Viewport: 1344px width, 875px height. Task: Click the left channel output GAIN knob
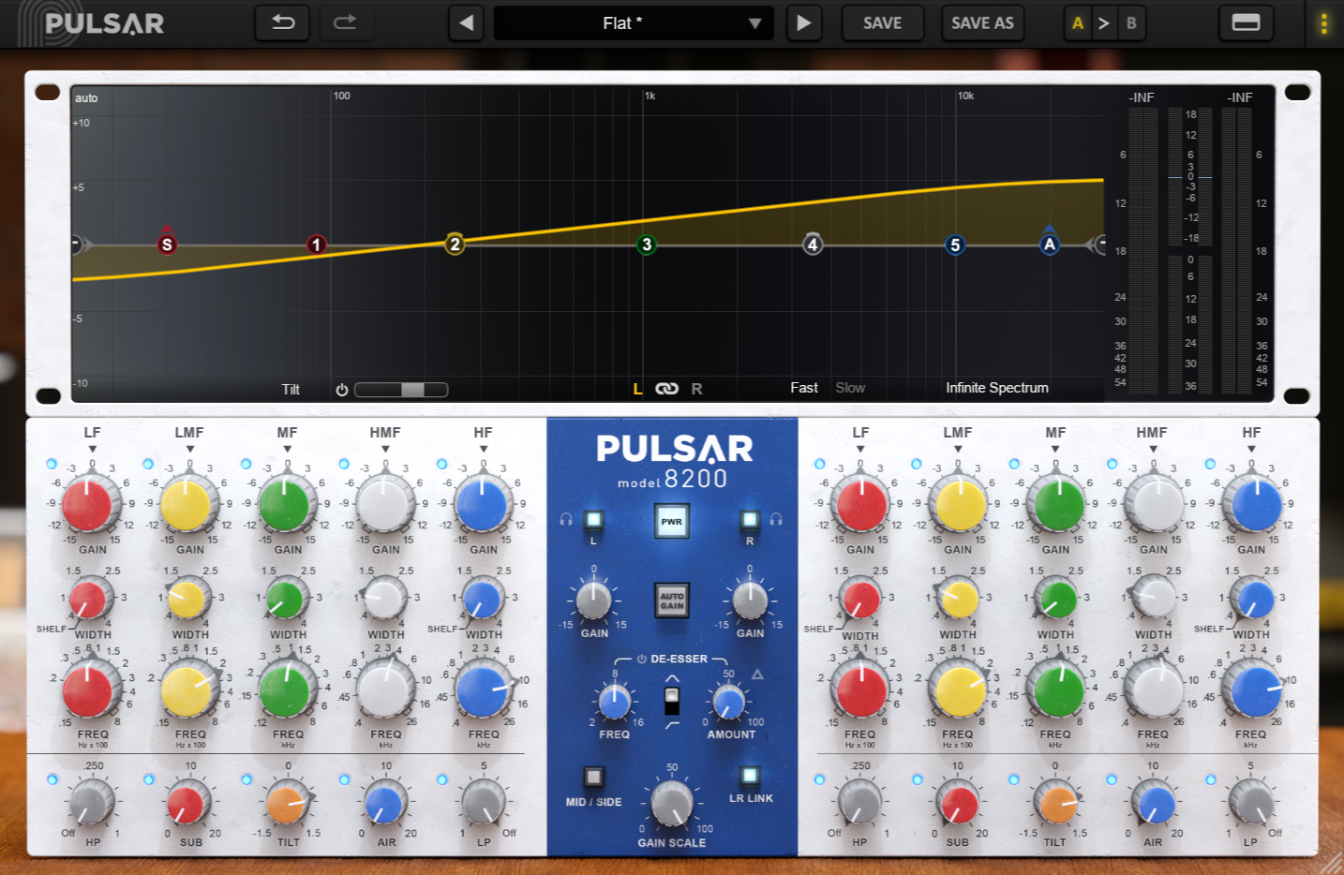(x=593, y=601)
